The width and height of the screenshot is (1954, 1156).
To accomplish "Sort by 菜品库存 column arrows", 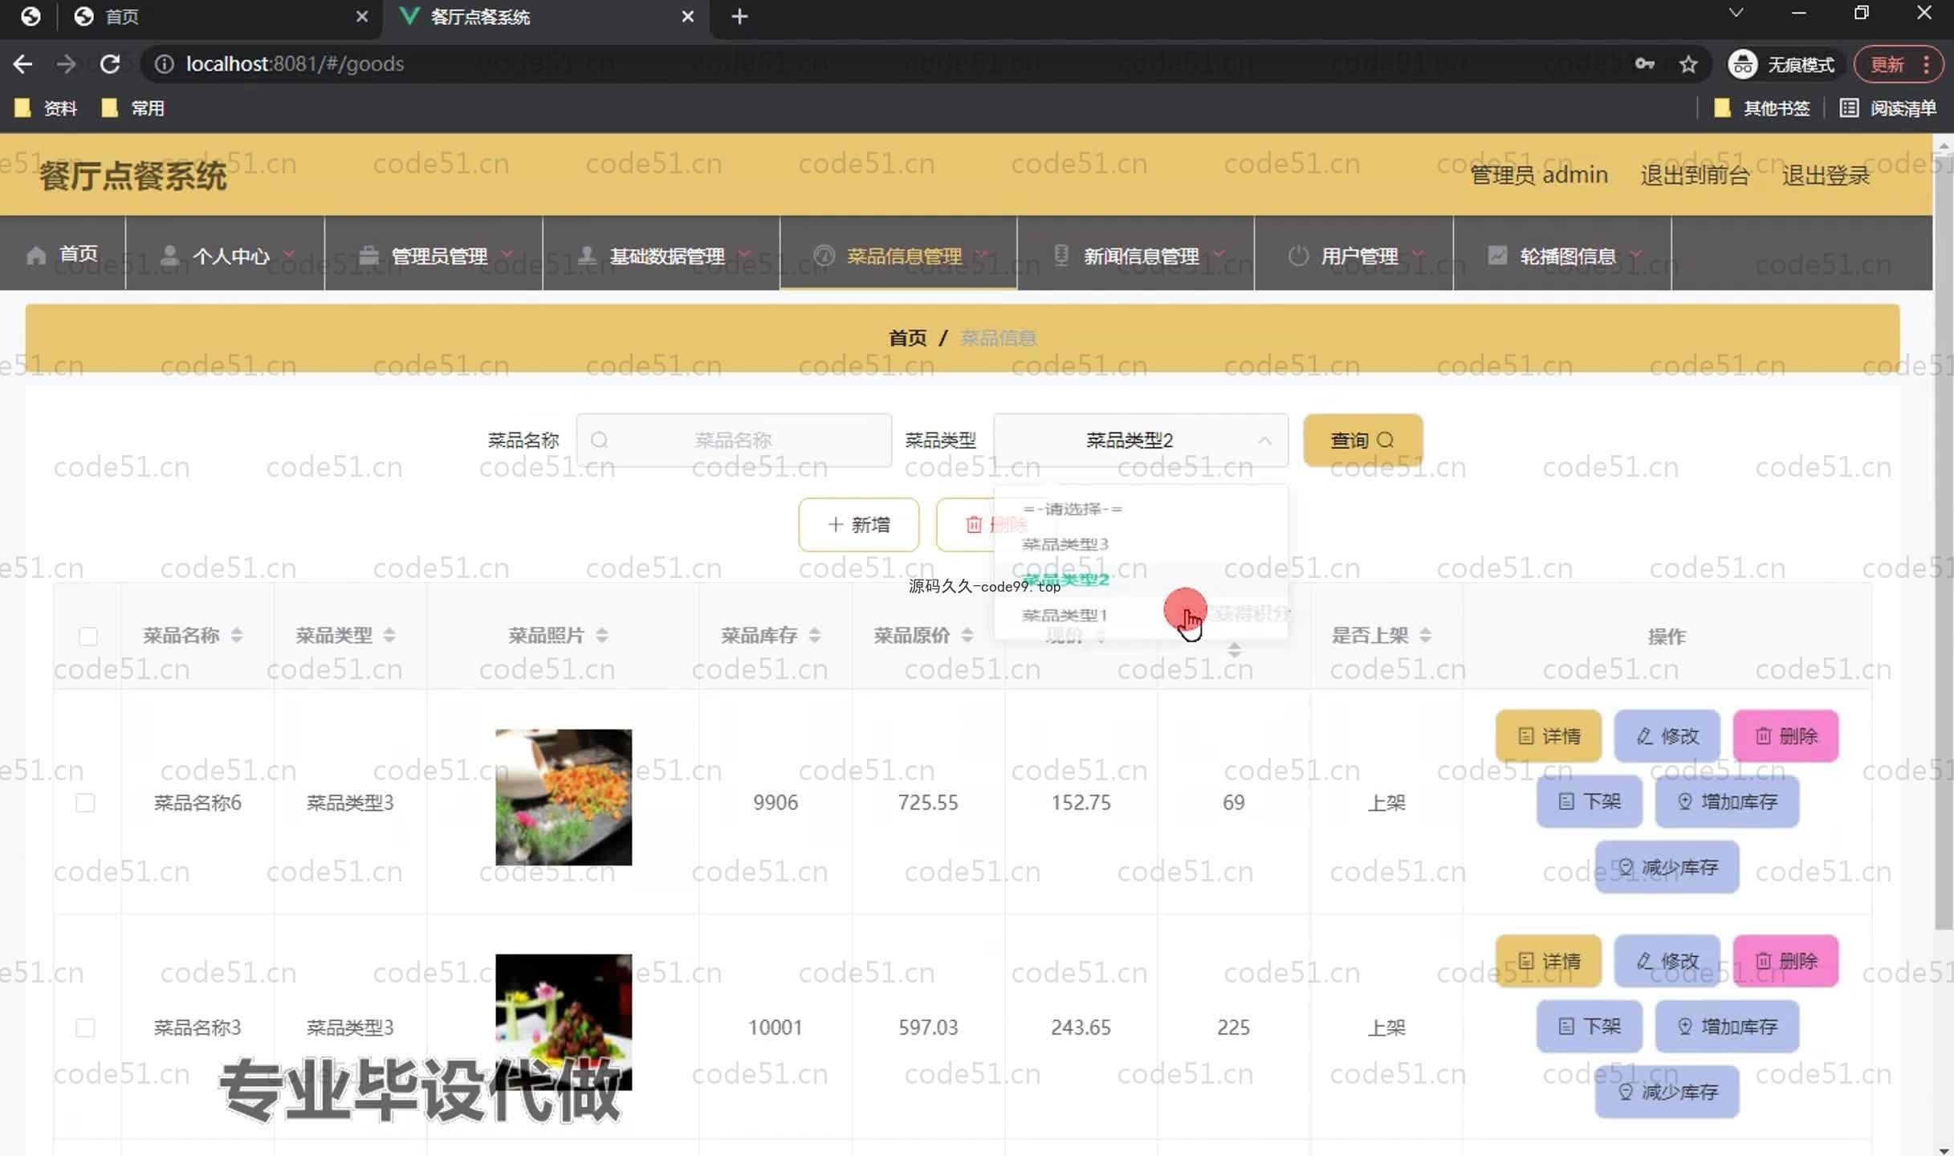I will click(815, 636).
